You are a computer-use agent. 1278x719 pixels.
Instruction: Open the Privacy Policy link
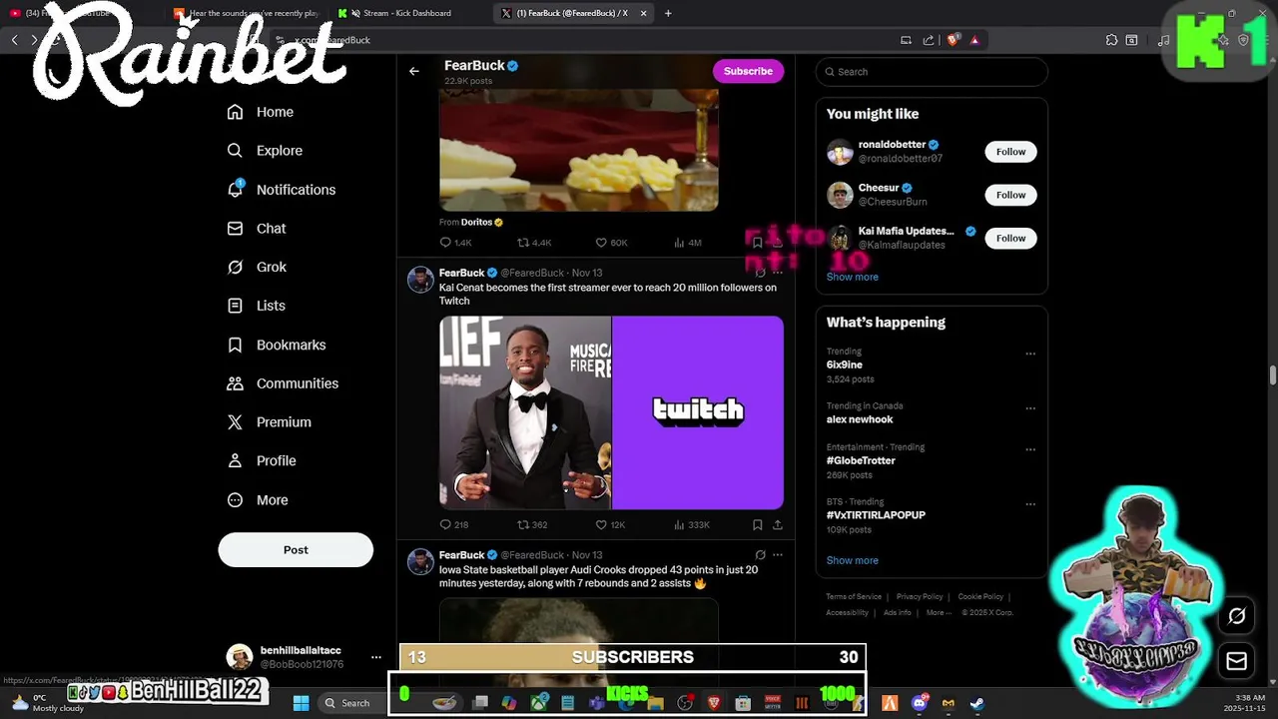coord(920,597)
